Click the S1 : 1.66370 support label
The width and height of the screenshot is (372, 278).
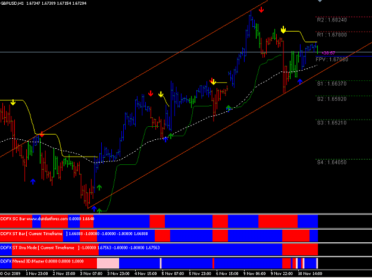(x=332, y=84)
